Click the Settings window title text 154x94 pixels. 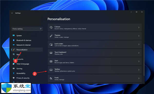(18, 13)
